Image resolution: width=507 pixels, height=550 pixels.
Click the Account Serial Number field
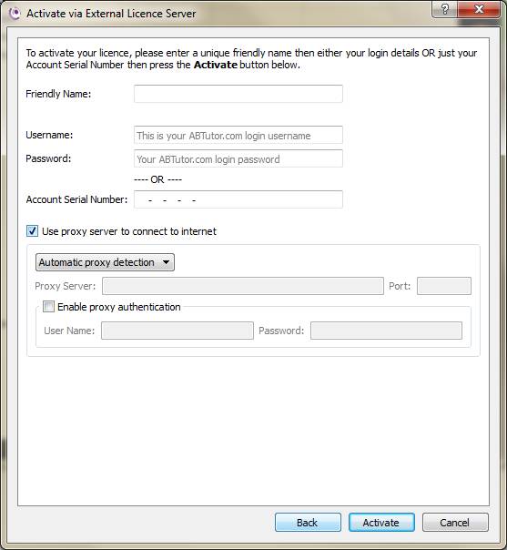238,199
